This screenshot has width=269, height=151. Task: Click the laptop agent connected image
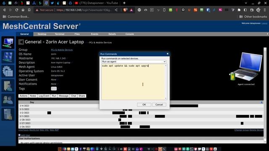(x=246, y=67)
